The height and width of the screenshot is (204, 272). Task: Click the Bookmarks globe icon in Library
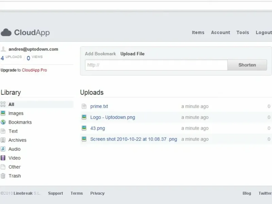tap(3, 122)
